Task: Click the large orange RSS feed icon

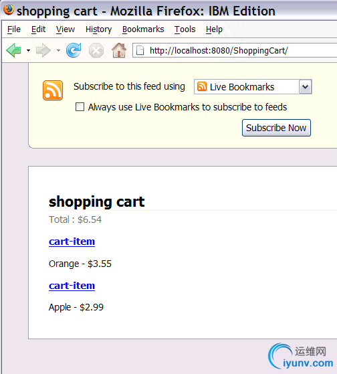Action: click(53, 90)
